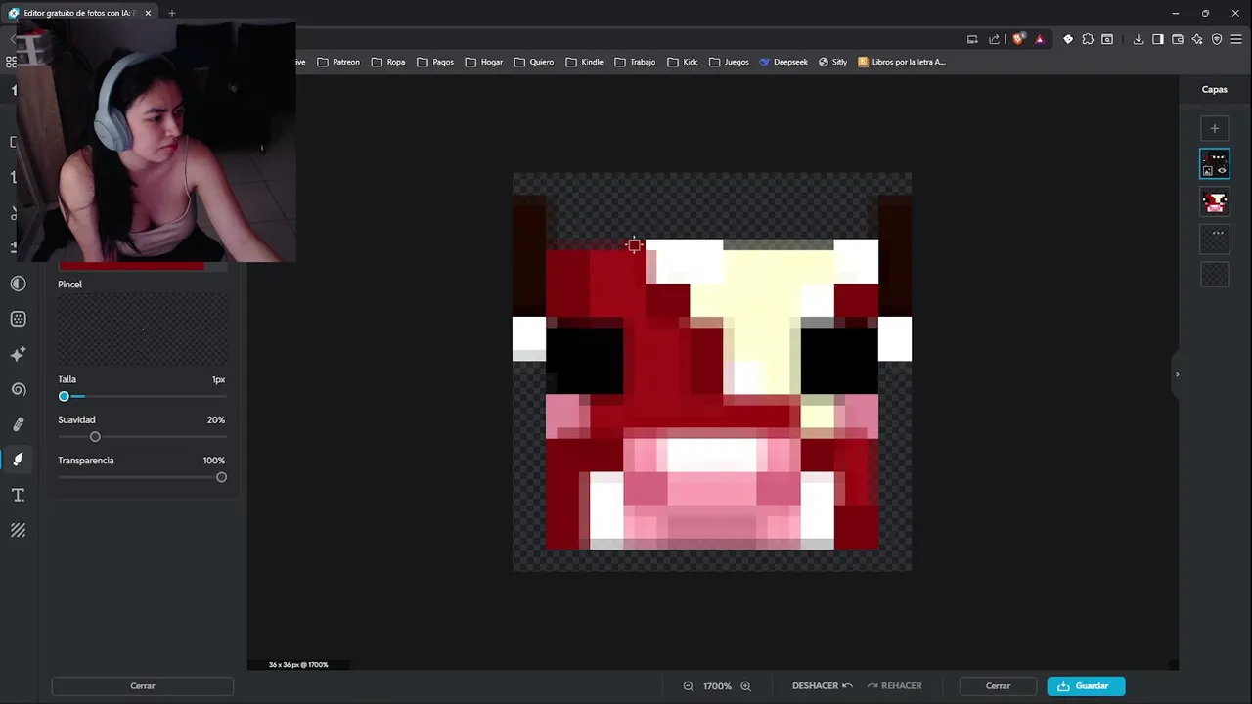Open the browser extensions puzzle icon

pyautogui.click(x=1088, y=39)
